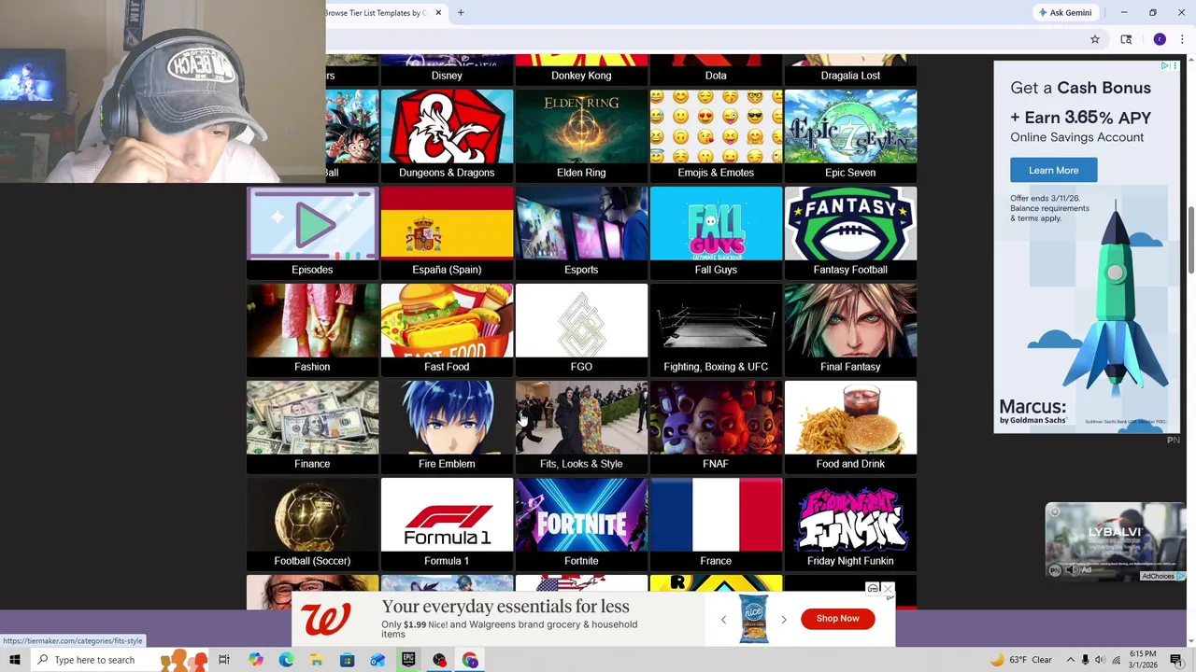The image size is (1196, 672).
Task: Open the Fall Guys category
Action: [x=716, y=232]
